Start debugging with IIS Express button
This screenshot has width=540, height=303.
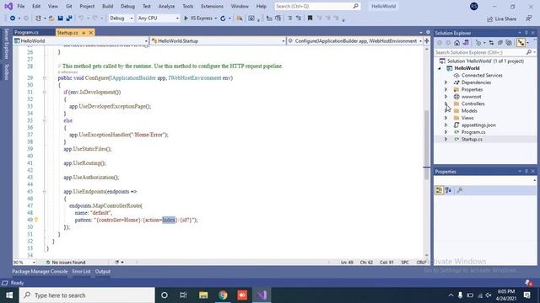pos(198,19)
